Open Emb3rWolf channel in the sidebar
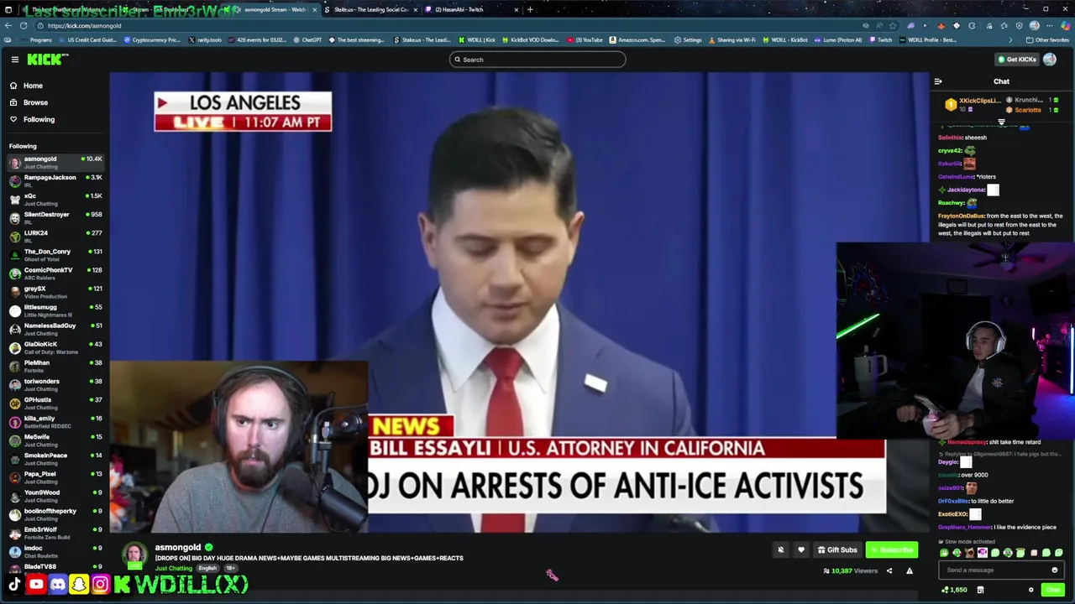 pos(55,534)
